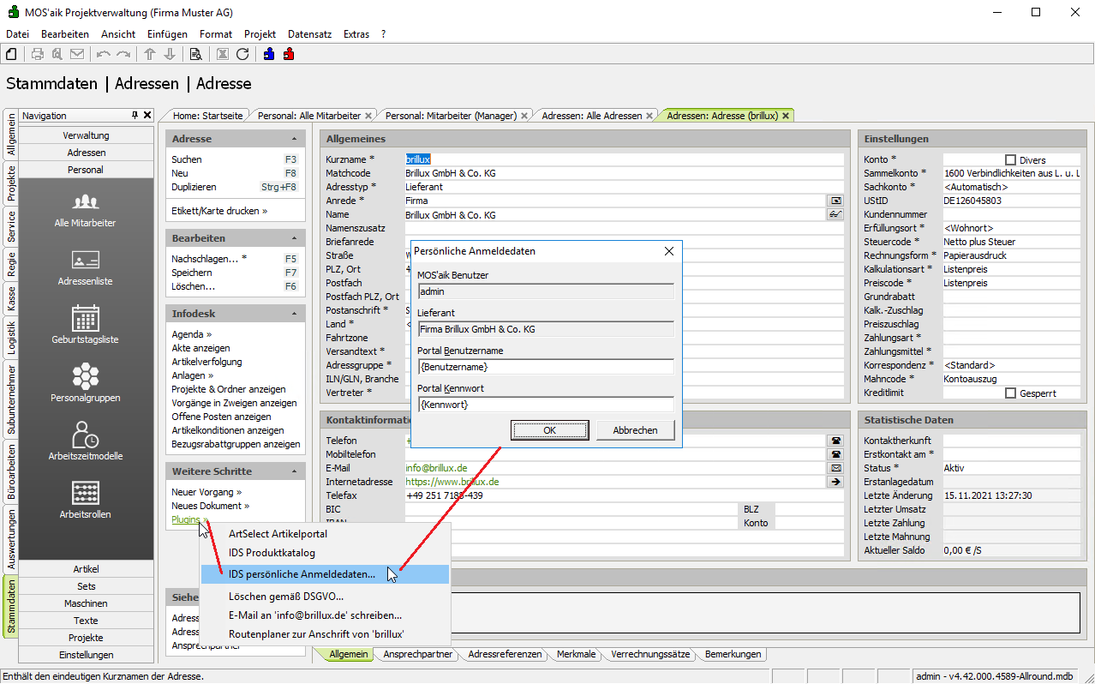Enable the Gesperrt checkbox

point(1010,393)
